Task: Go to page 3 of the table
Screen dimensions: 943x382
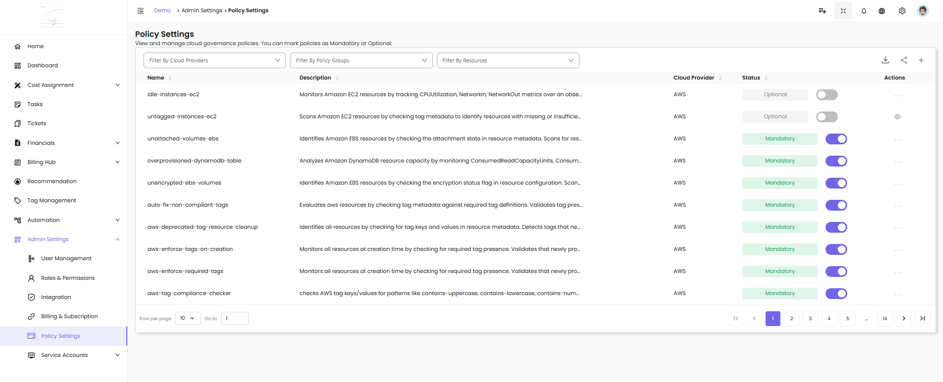Action: (x=810, y=319)
